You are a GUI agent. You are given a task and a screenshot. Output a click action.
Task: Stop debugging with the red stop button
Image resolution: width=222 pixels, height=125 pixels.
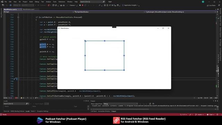[x=83, y=5]
